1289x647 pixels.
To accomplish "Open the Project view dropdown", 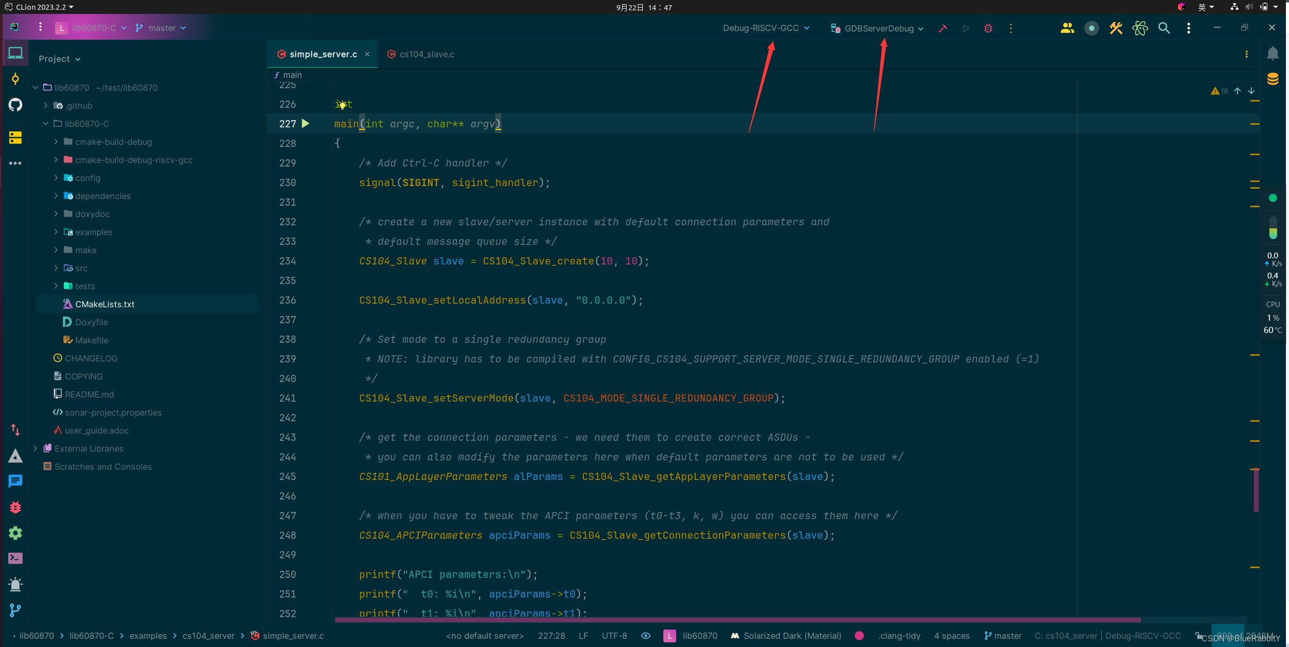I will [59, 59].
